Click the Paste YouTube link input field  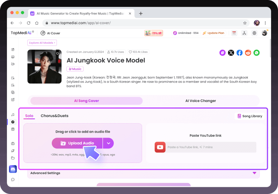point(211,147)
